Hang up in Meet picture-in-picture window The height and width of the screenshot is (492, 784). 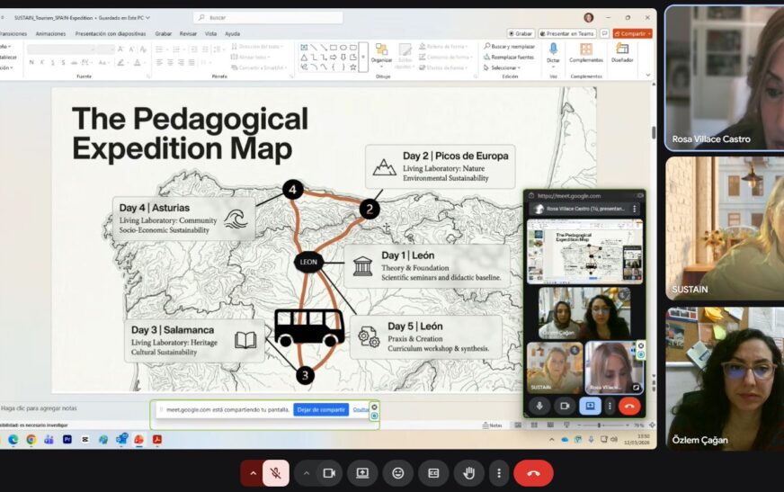tap(629, 406)
